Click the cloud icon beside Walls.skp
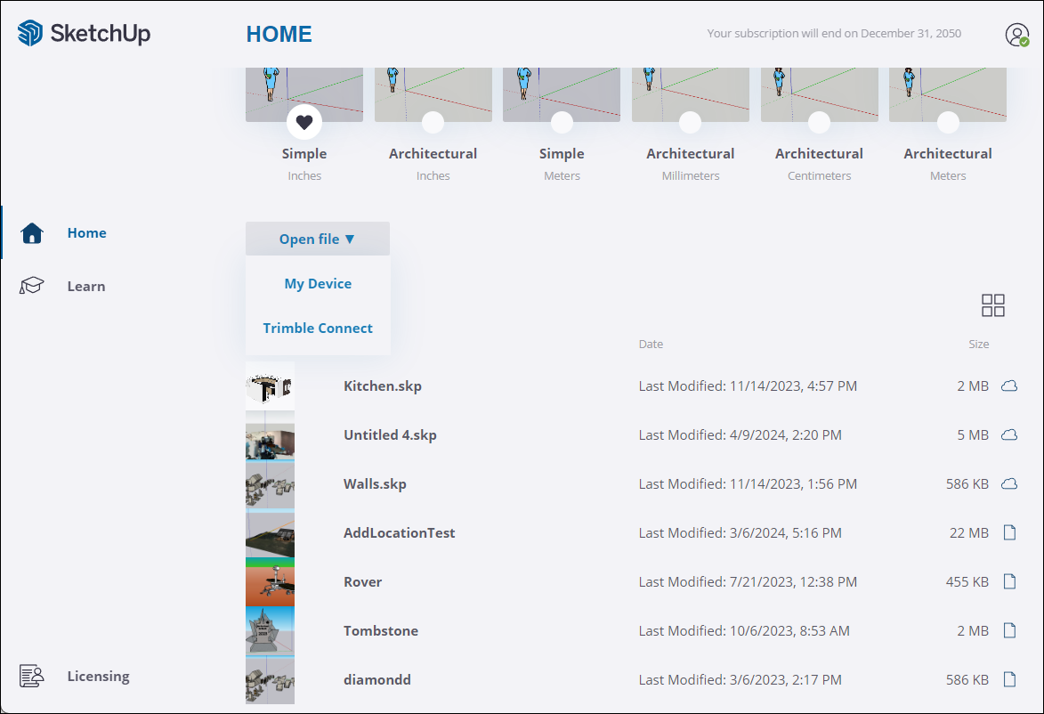 point(1009,484)
